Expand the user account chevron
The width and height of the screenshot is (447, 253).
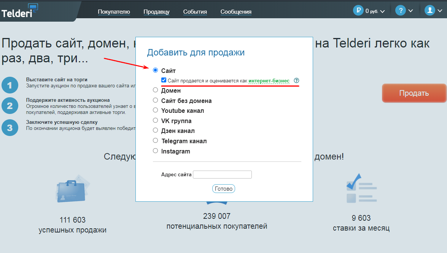[x=440, y=11]
